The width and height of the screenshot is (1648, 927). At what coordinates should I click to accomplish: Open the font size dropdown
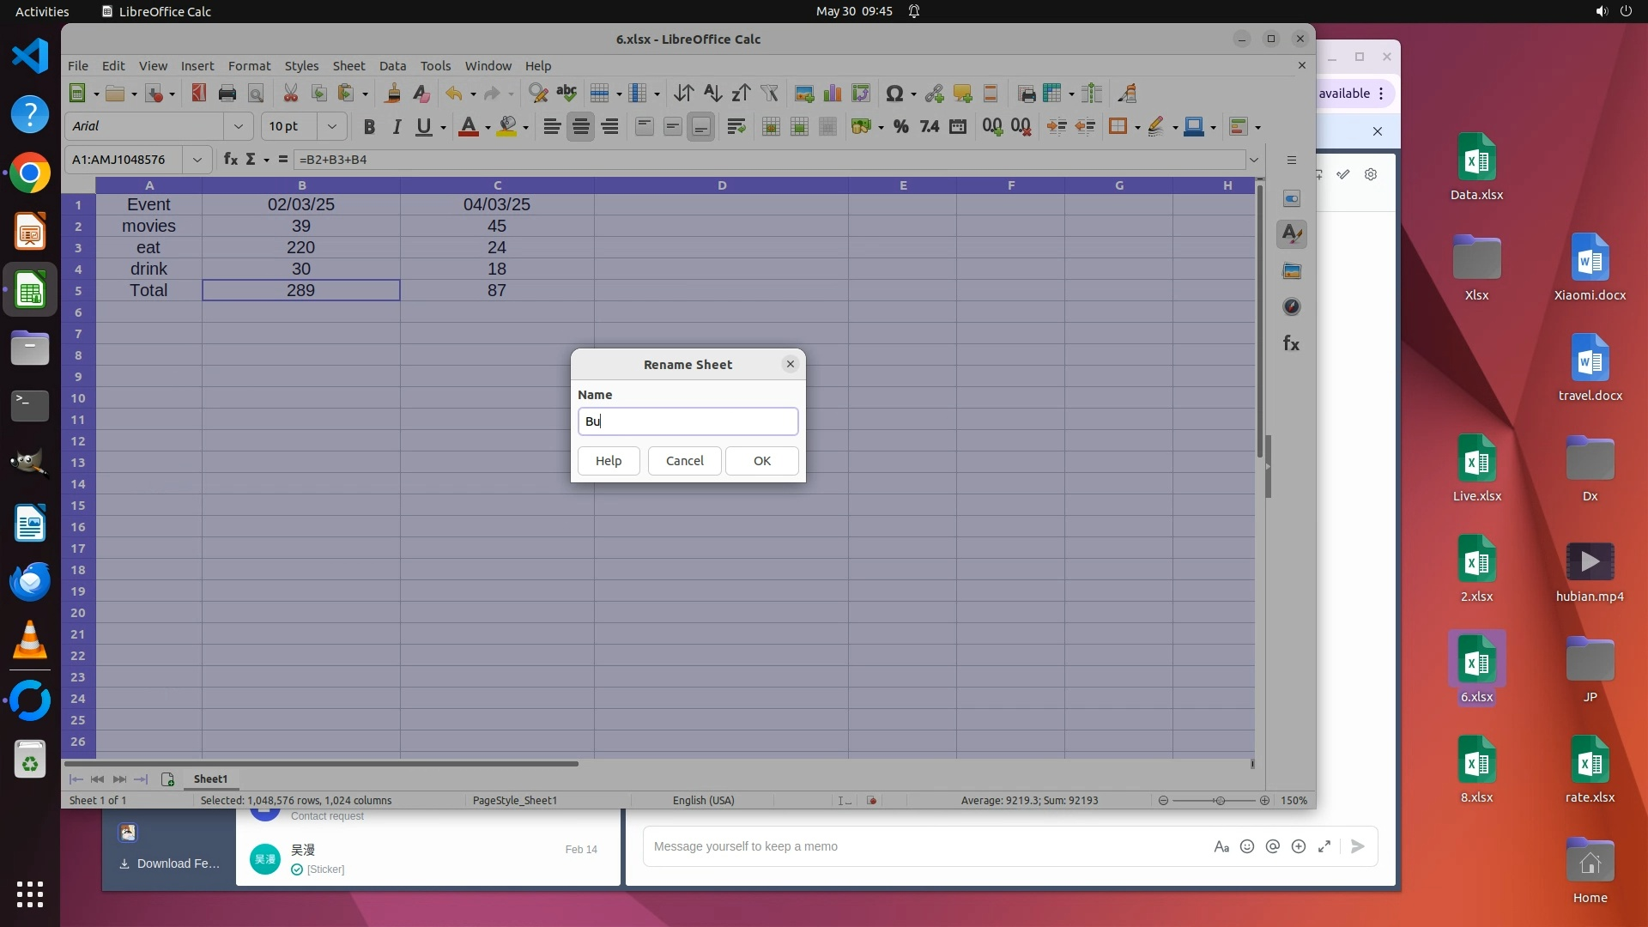pyautogui.click(x=331, y=127)
